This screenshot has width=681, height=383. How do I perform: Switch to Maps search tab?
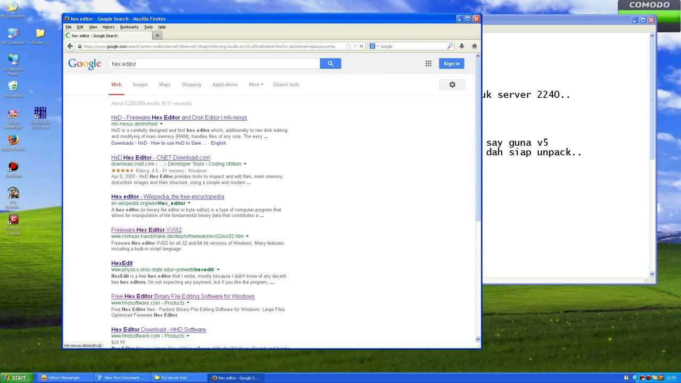tap(165, 85)
